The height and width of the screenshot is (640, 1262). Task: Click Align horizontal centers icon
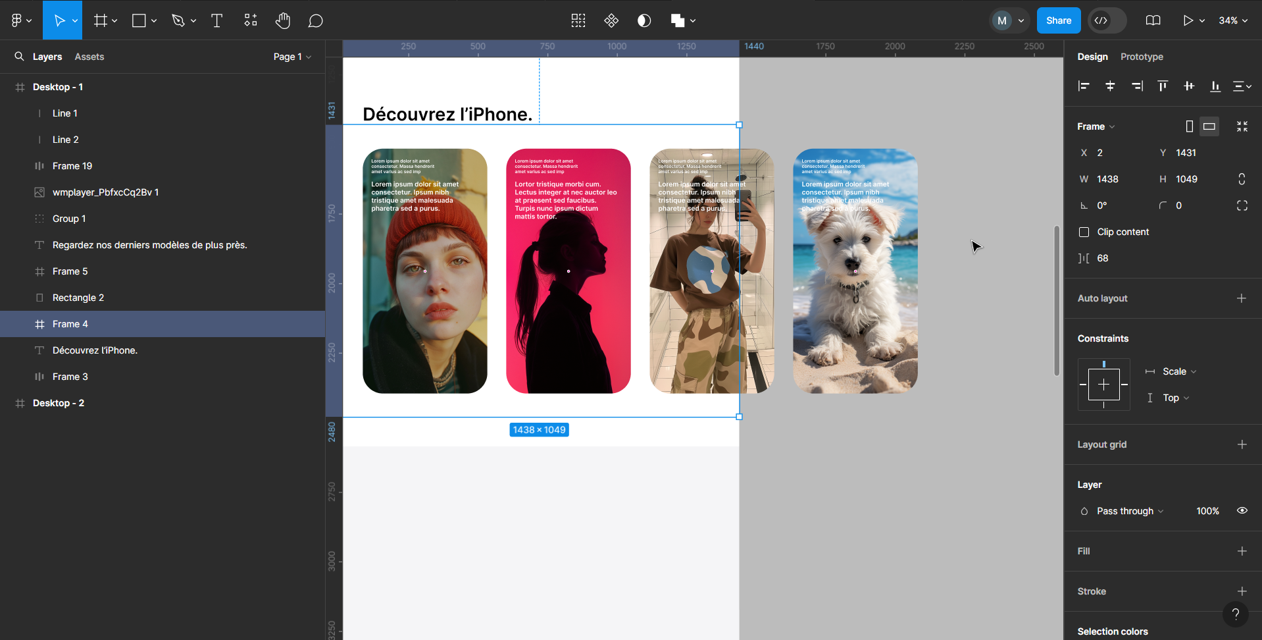[1110, 86]
